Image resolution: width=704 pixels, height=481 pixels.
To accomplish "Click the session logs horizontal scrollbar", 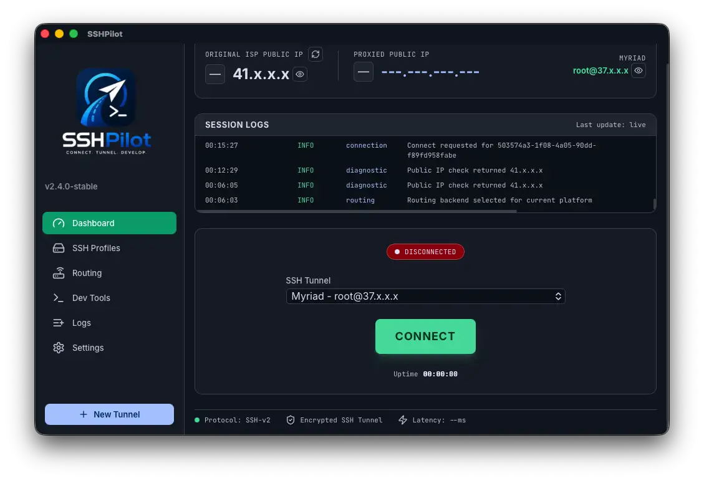I will click(357, 211).
